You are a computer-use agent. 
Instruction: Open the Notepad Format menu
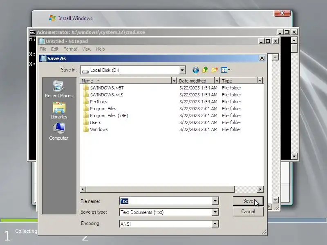tap(70, 49)
